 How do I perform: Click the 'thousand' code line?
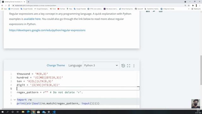[x=32, y=74]
